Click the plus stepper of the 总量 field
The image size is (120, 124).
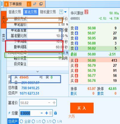point(46,113)
